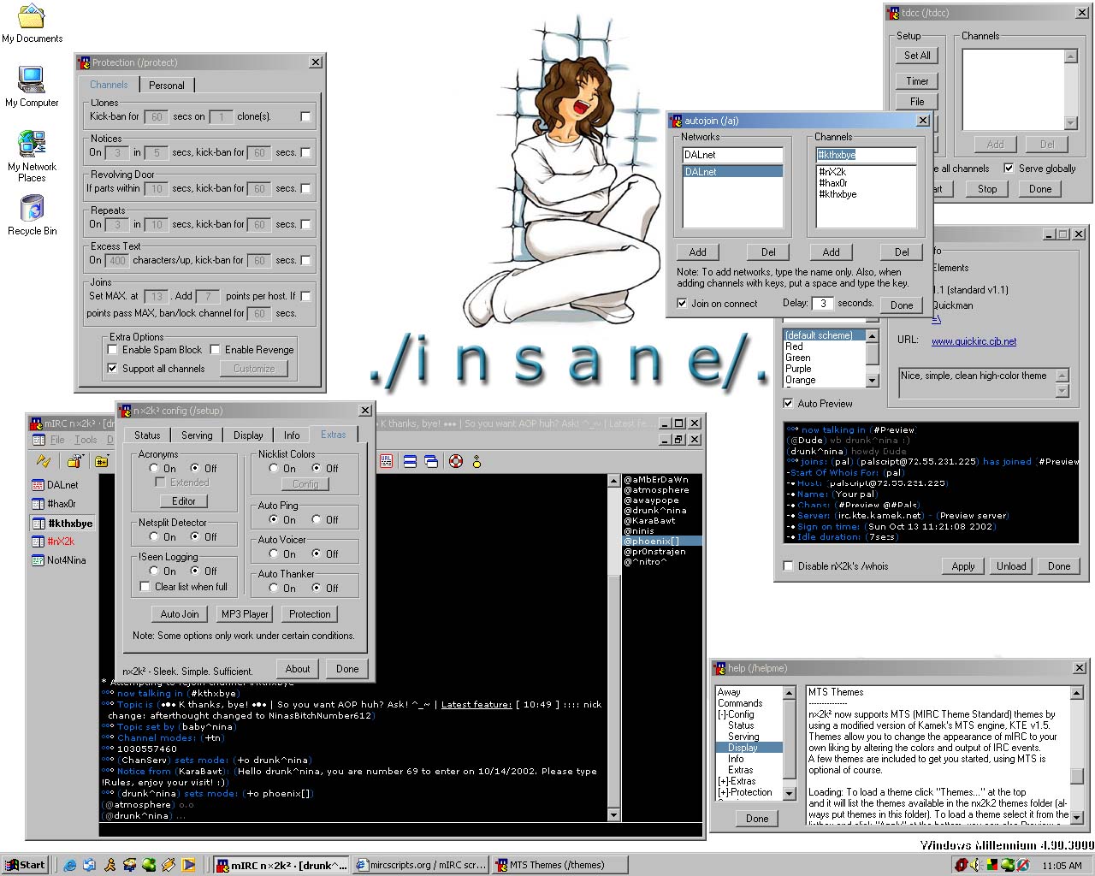The height and width of the screenshot is (876, 1095).
Task: Click the tile windows icon in mIRC toolbar
Action: (x=410, y=462)
